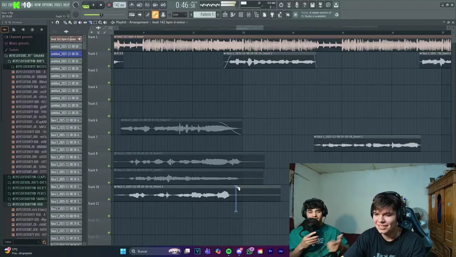Select playlist Mute tool
Image resolution: width=456 pixels, height=257 pixels.
pyautogui.click(x=80, y=22)
